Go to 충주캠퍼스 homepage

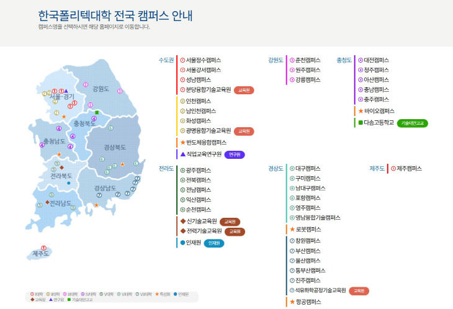coord(376,99)
